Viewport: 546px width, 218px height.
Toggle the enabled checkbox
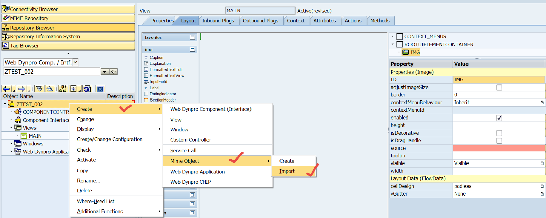[x=499, y=118]
